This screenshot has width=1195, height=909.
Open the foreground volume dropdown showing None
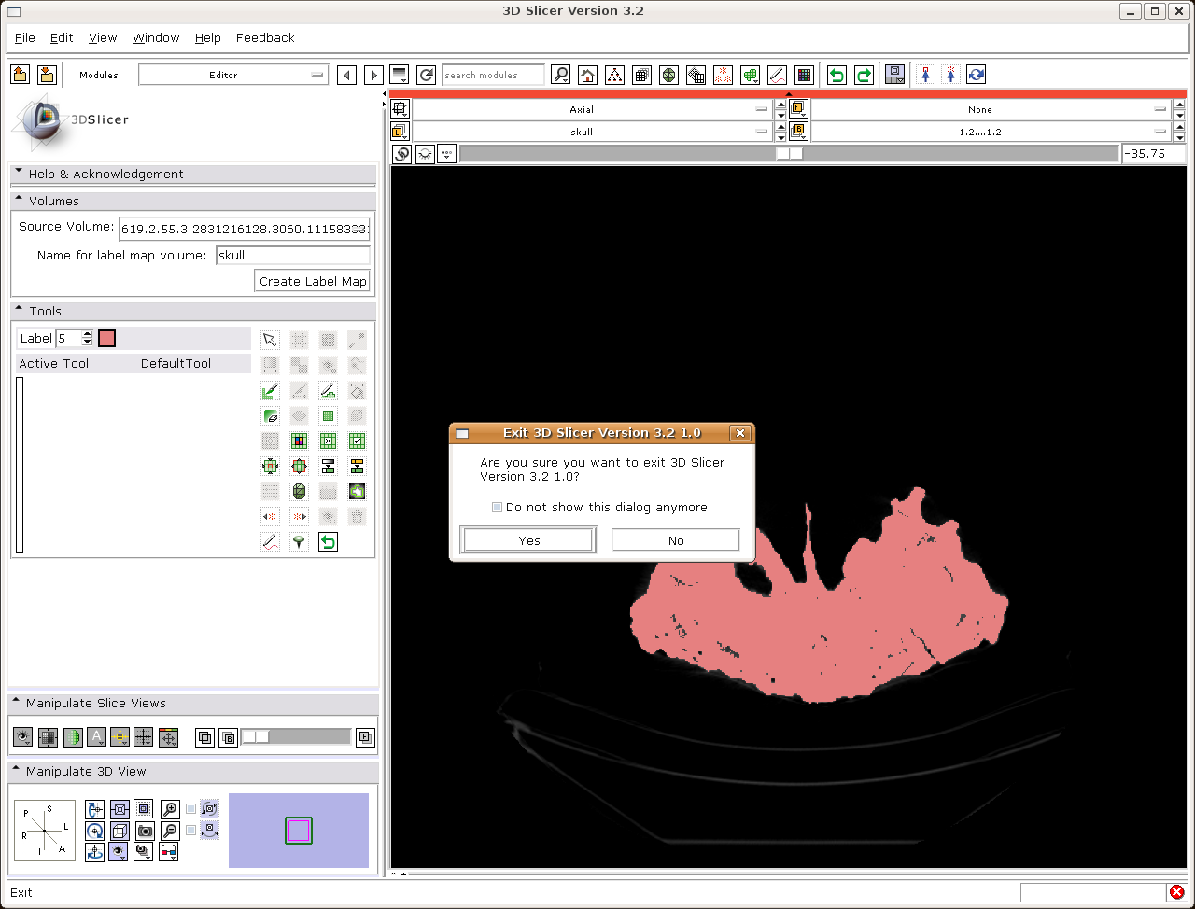tap(991, 109)
